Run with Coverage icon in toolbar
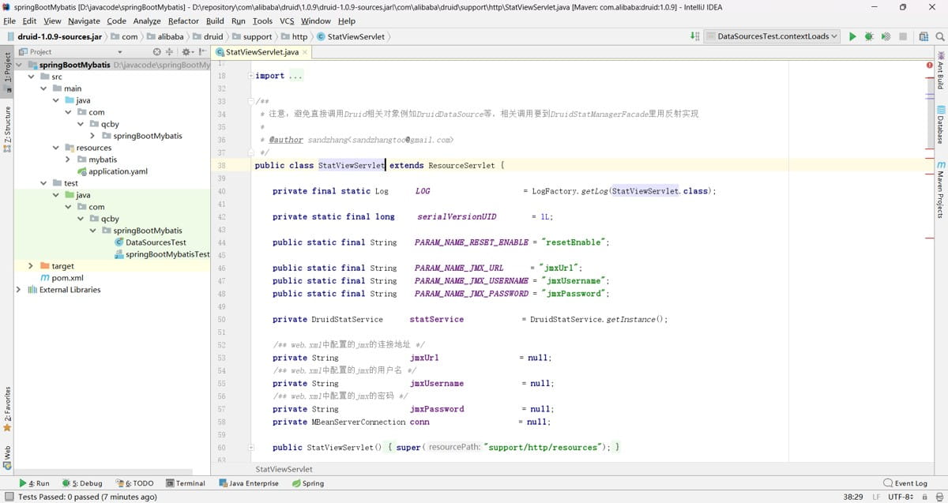 click(x=886, y=36)
